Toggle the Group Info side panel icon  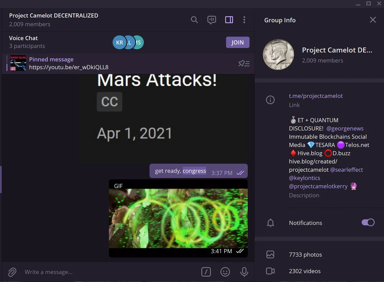point(229,20)
